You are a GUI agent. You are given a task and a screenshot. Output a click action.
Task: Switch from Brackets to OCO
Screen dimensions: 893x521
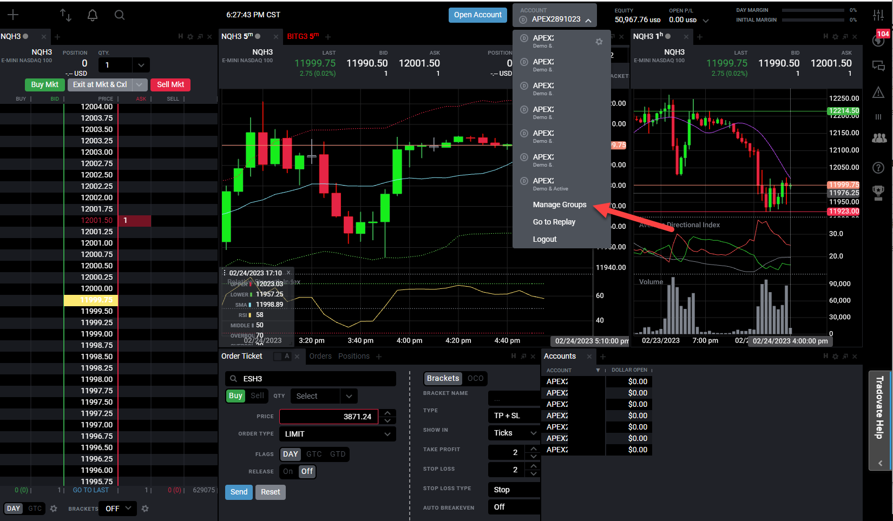coord(476,379)
